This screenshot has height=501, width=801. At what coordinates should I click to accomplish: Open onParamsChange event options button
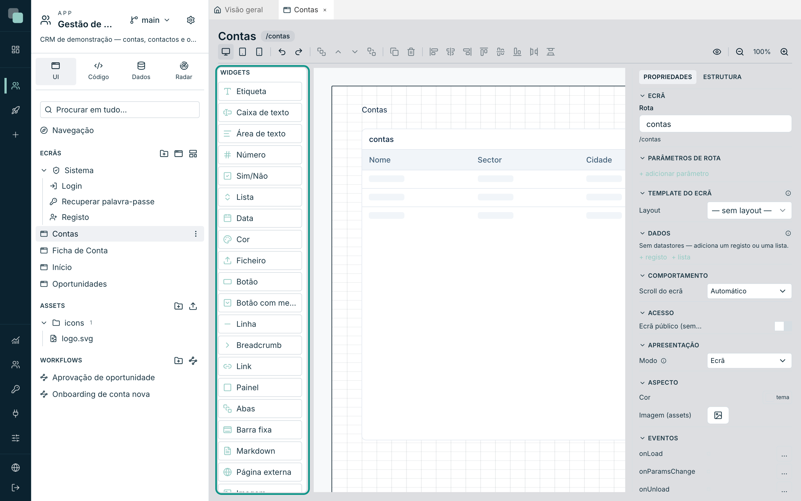click(x=784, y=472)
